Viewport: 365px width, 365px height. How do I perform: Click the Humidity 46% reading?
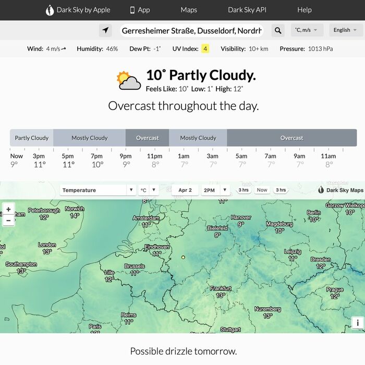click(x=98, y=48)
